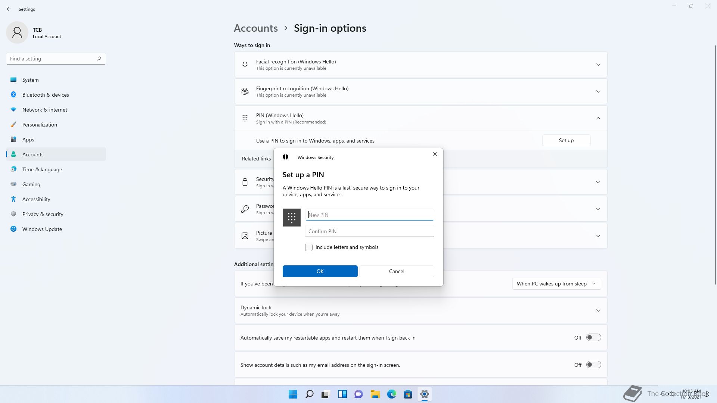Open Gaming settings page
The width and height of the screenshot is (717, 403).
tap(56, 184)
